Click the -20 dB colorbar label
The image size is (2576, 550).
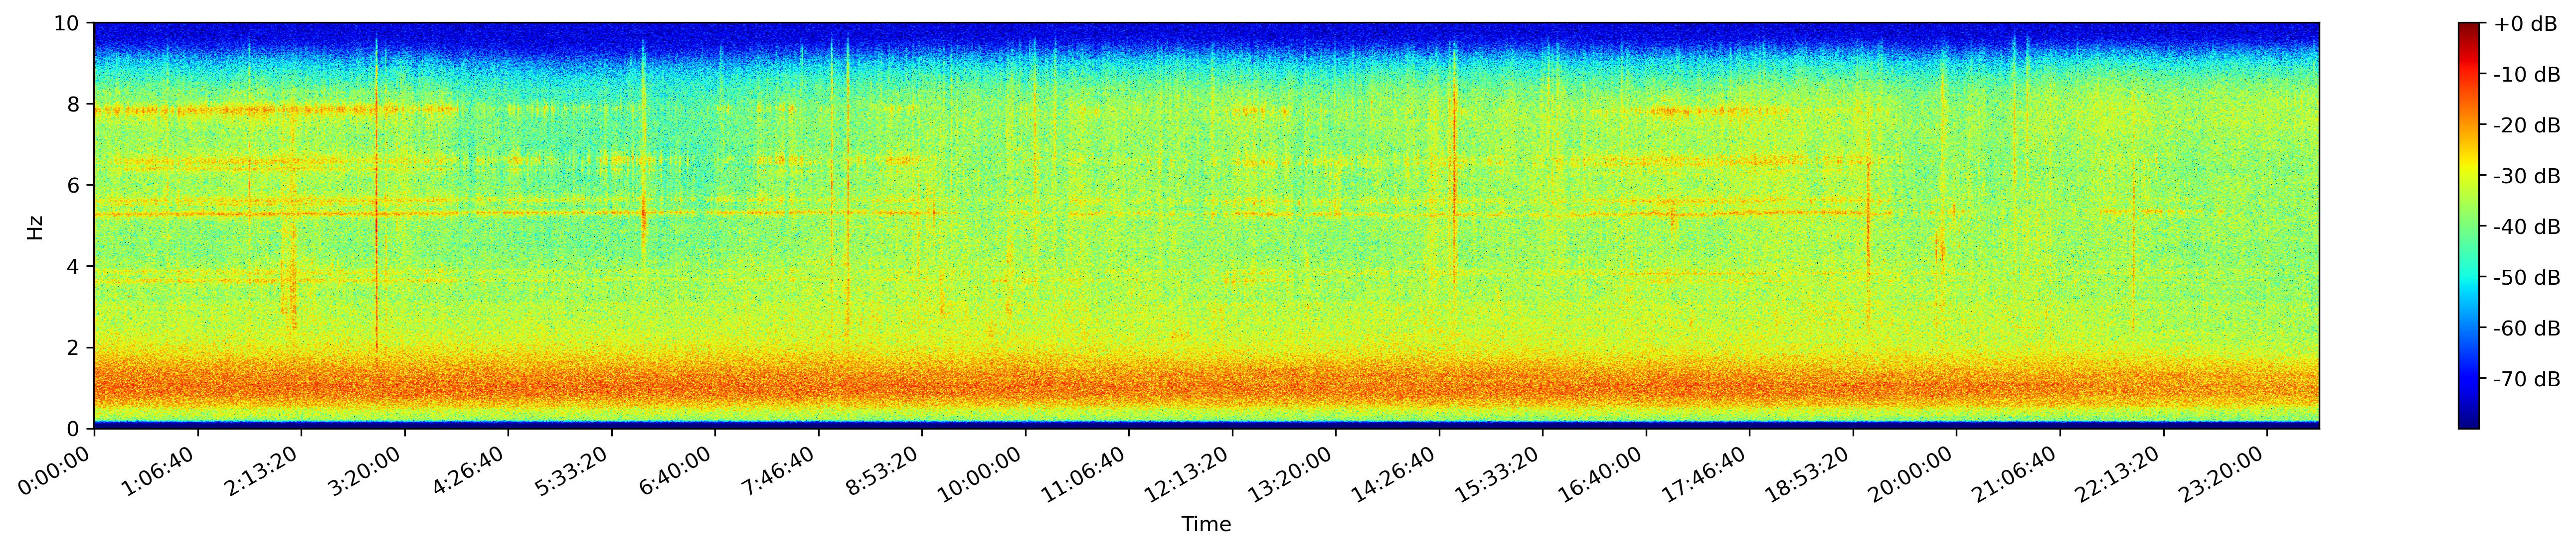tap(2527, 126)
